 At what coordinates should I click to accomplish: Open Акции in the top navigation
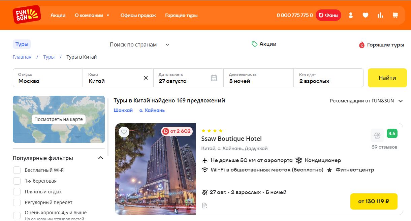click(x=58, y=15)
